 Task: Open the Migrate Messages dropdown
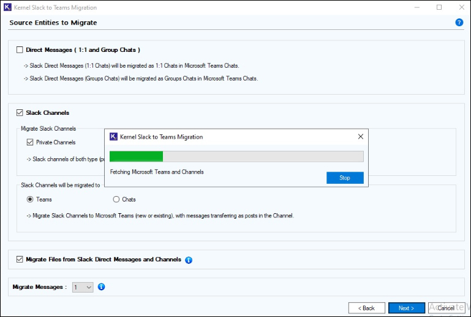83,287
